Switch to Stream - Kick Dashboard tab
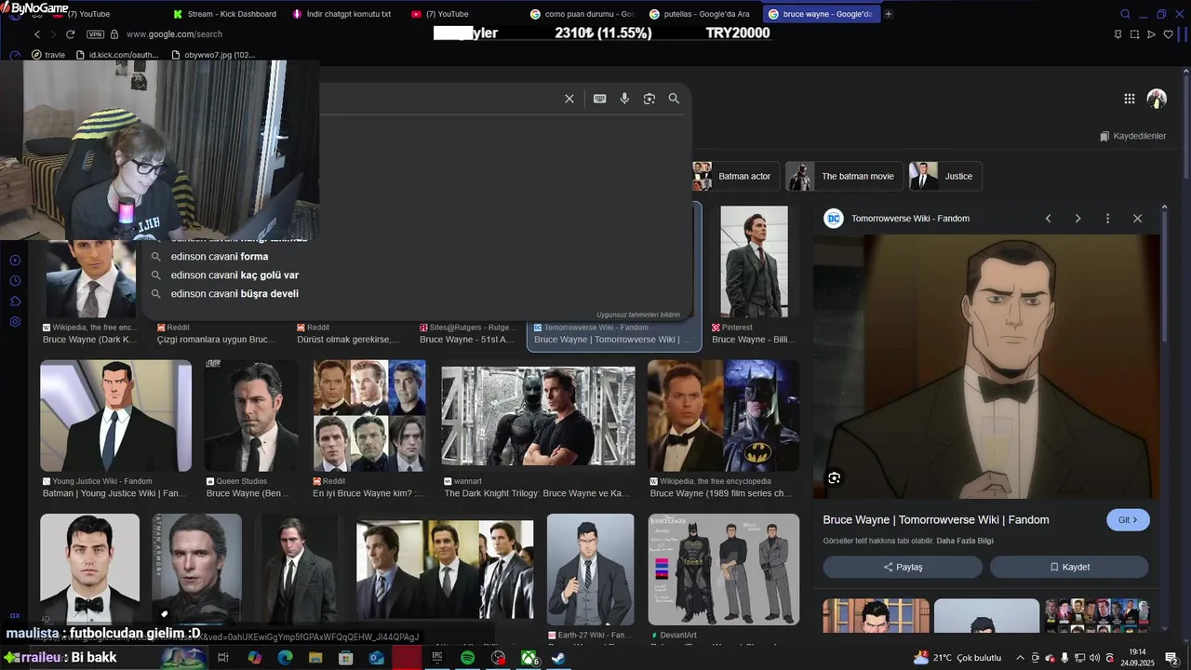1191x670 pixels. [225, 14]
